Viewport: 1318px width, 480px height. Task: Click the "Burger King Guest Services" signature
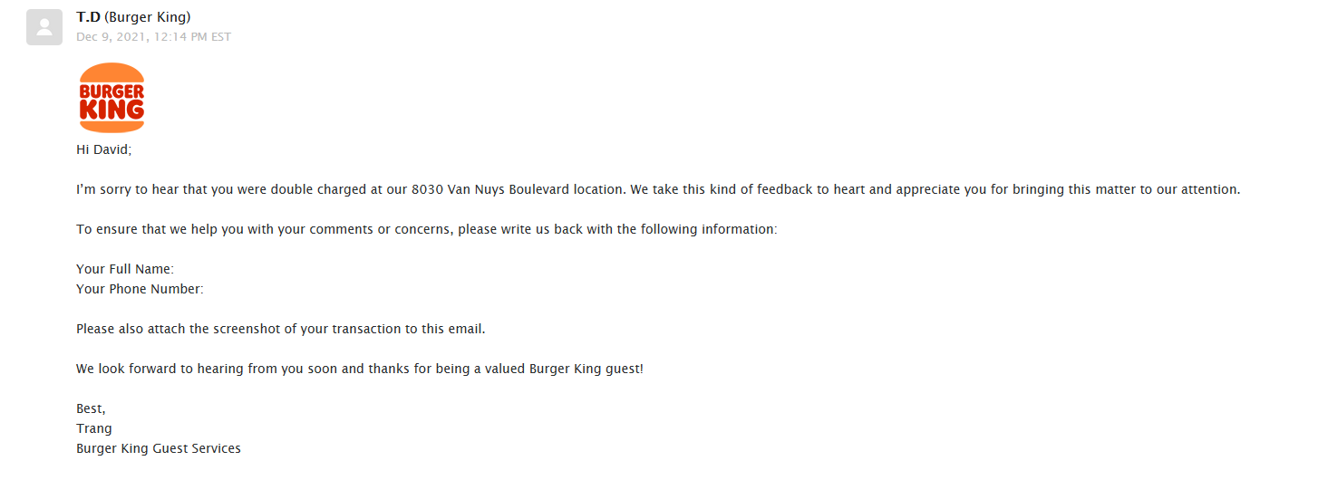[x=159, y=448]
